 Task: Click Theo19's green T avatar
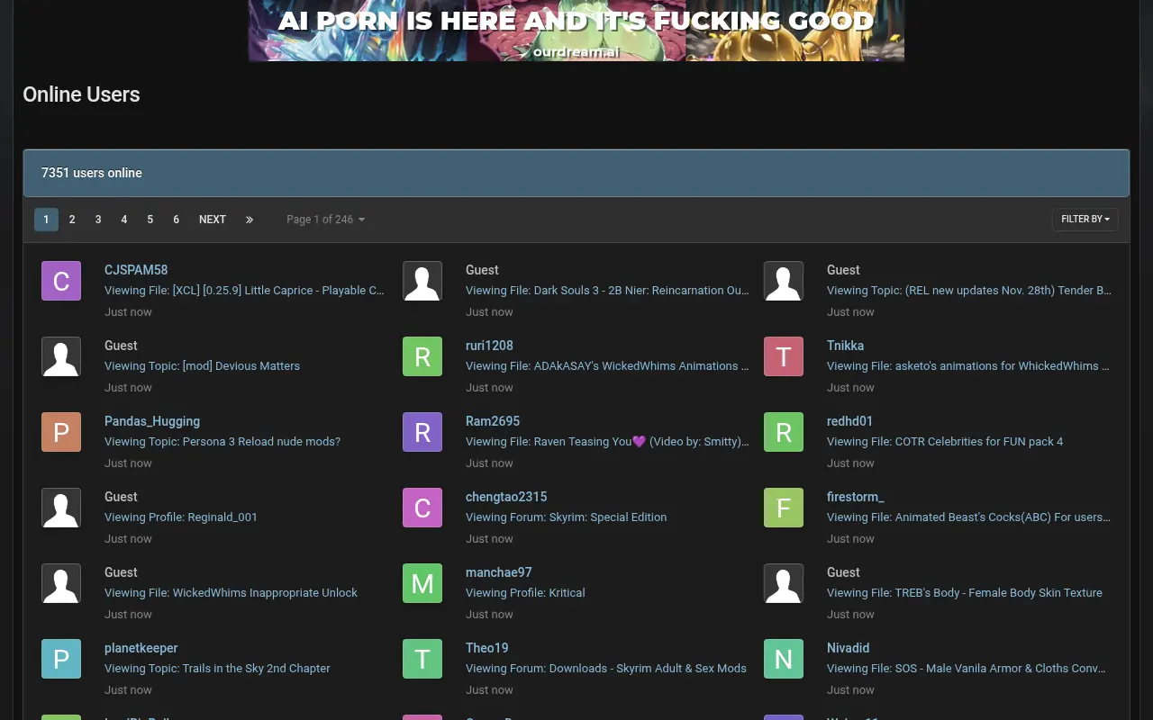(x=422, y=659)
